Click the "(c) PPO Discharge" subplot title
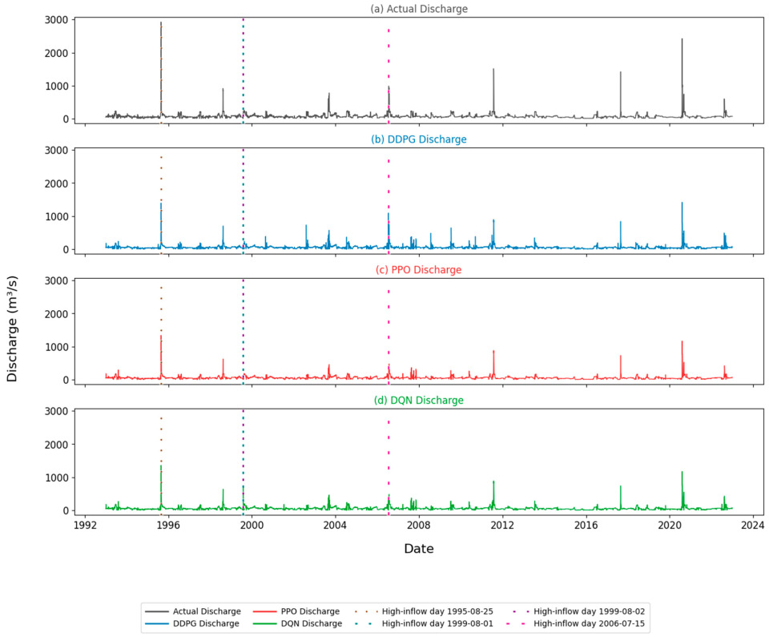 419,270
